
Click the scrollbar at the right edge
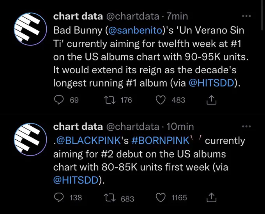(x=263, y=15)
